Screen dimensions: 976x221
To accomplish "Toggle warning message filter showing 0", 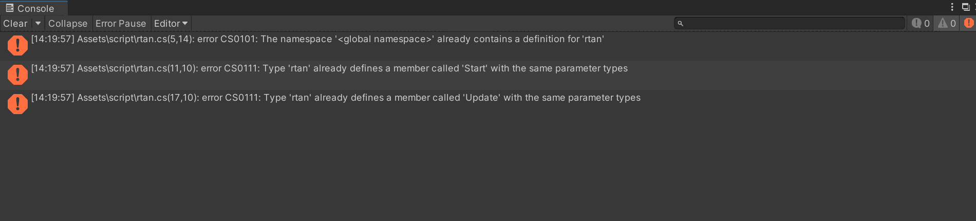I will coord(947,23).
